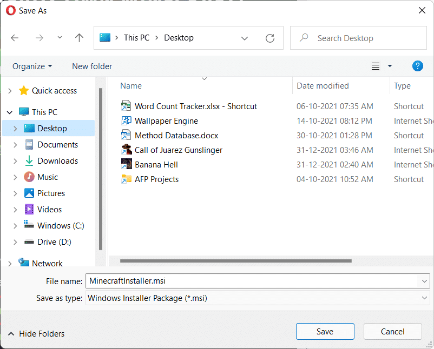
Task: Collapse the This PC tree node
Action: pos(9,112)
